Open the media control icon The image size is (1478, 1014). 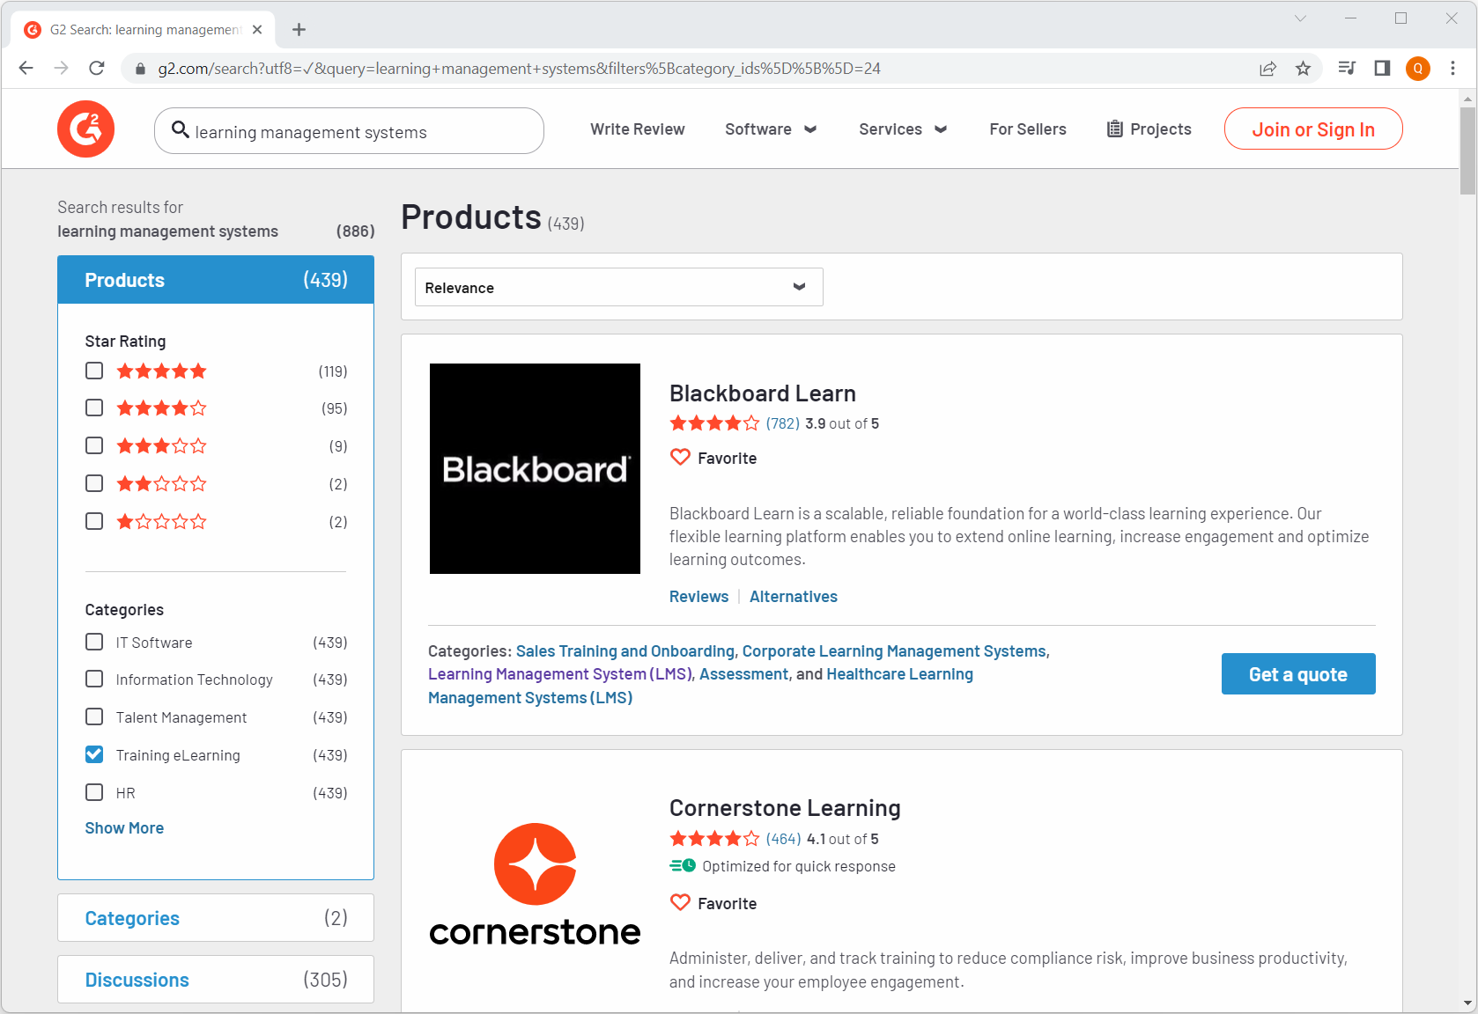tap(1347, 68)
